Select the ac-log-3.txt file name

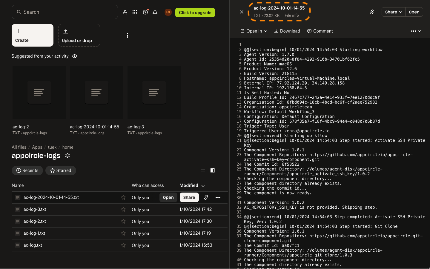click(35, 209)
